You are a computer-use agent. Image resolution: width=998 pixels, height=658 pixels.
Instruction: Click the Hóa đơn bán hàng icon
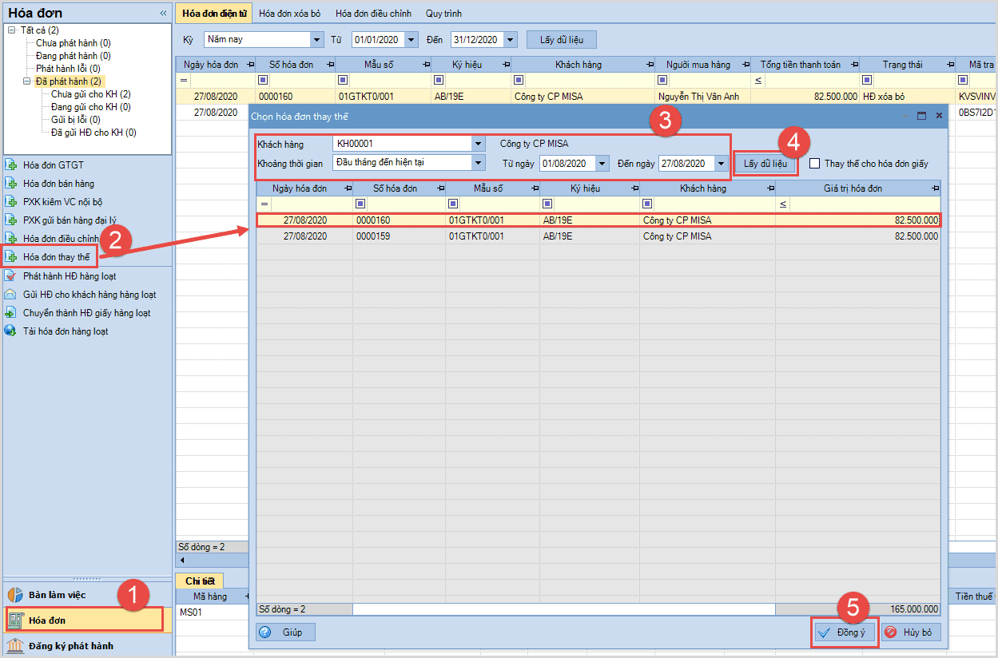[x=11, y=184]
